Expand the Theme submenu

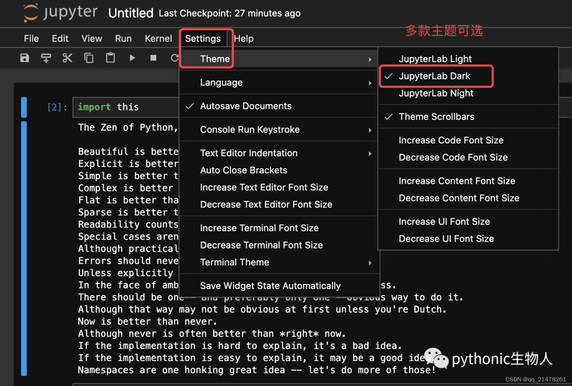[x=279, y=59]
